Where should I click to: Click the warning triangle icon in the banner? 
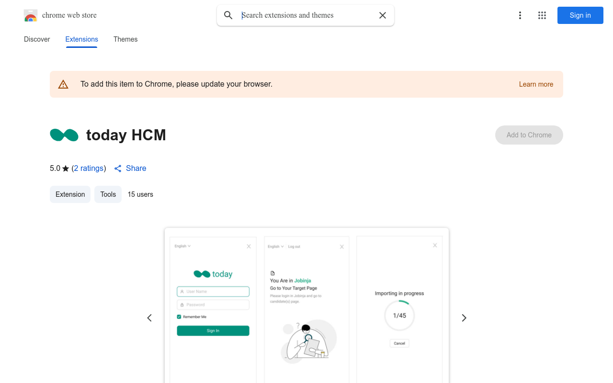(x=63, y=84)
